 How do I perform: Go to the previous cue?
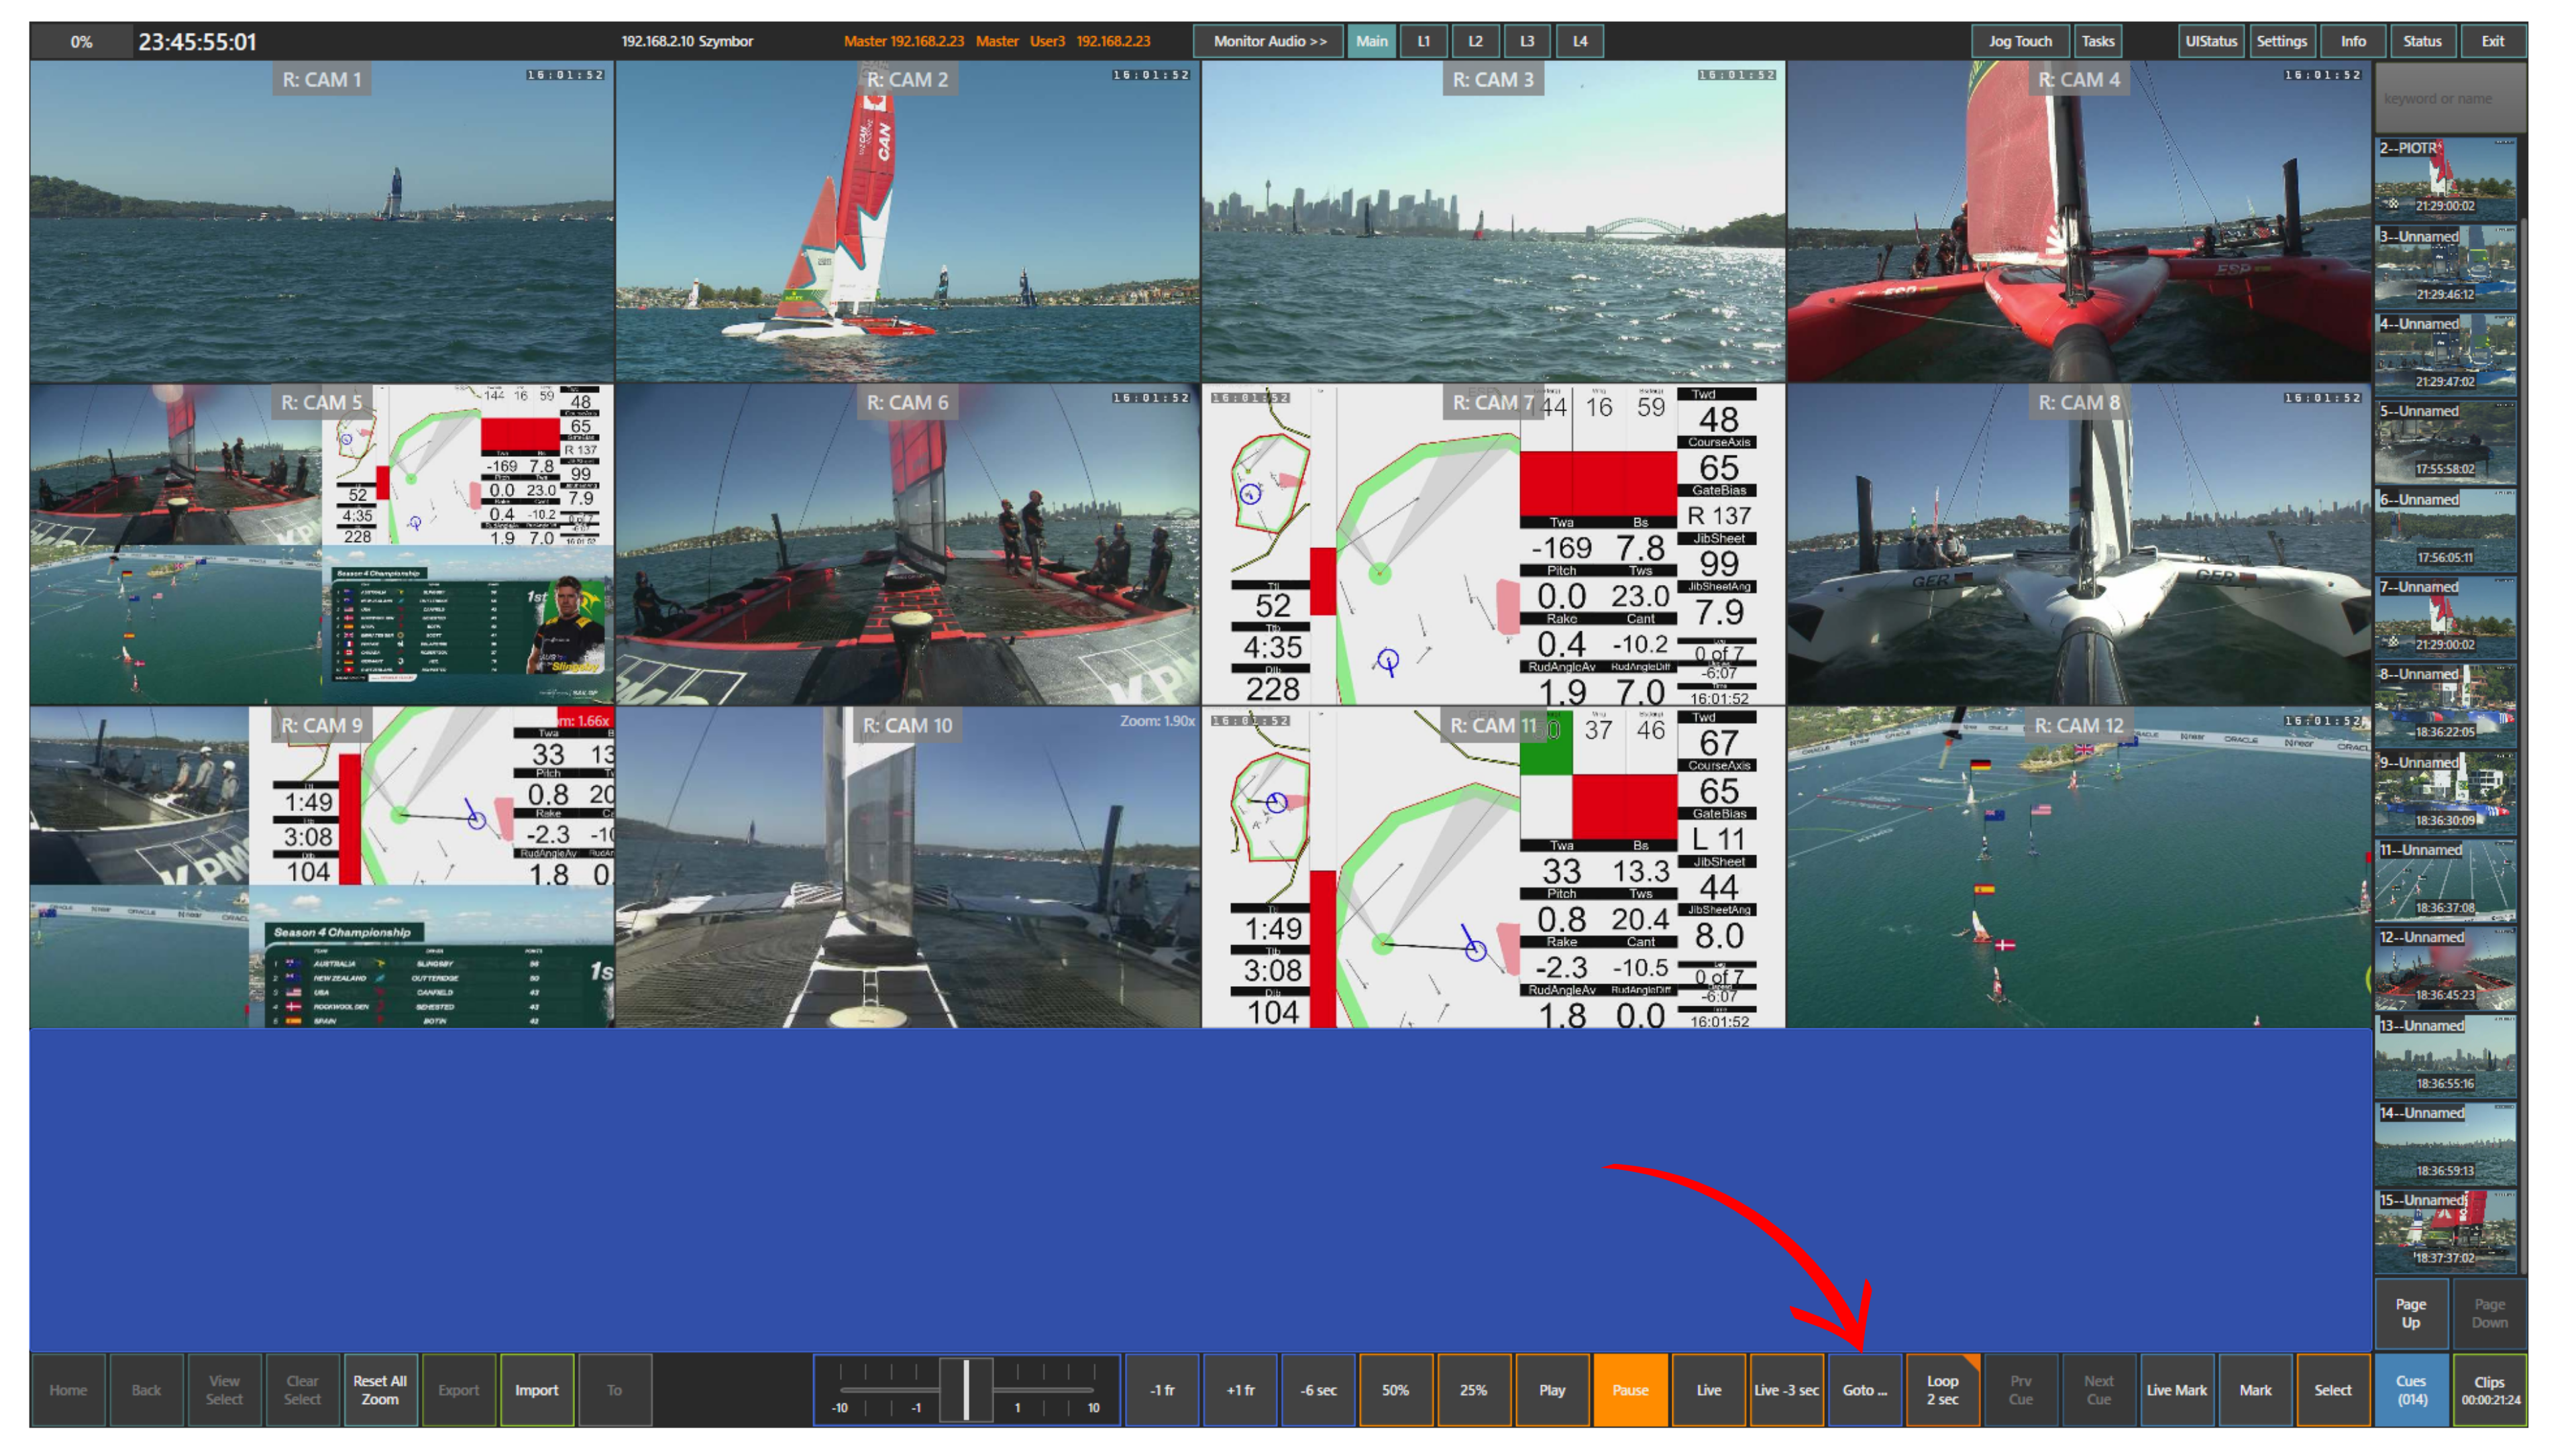pos(2020,1389)
